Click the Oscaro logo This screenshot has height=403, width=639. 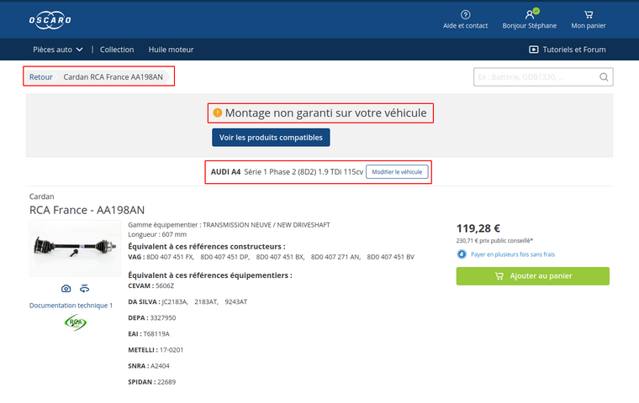[x=50, y=20]
